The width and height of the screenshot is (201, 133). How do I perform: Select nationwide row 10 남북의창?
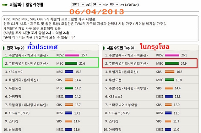point(50,129)
